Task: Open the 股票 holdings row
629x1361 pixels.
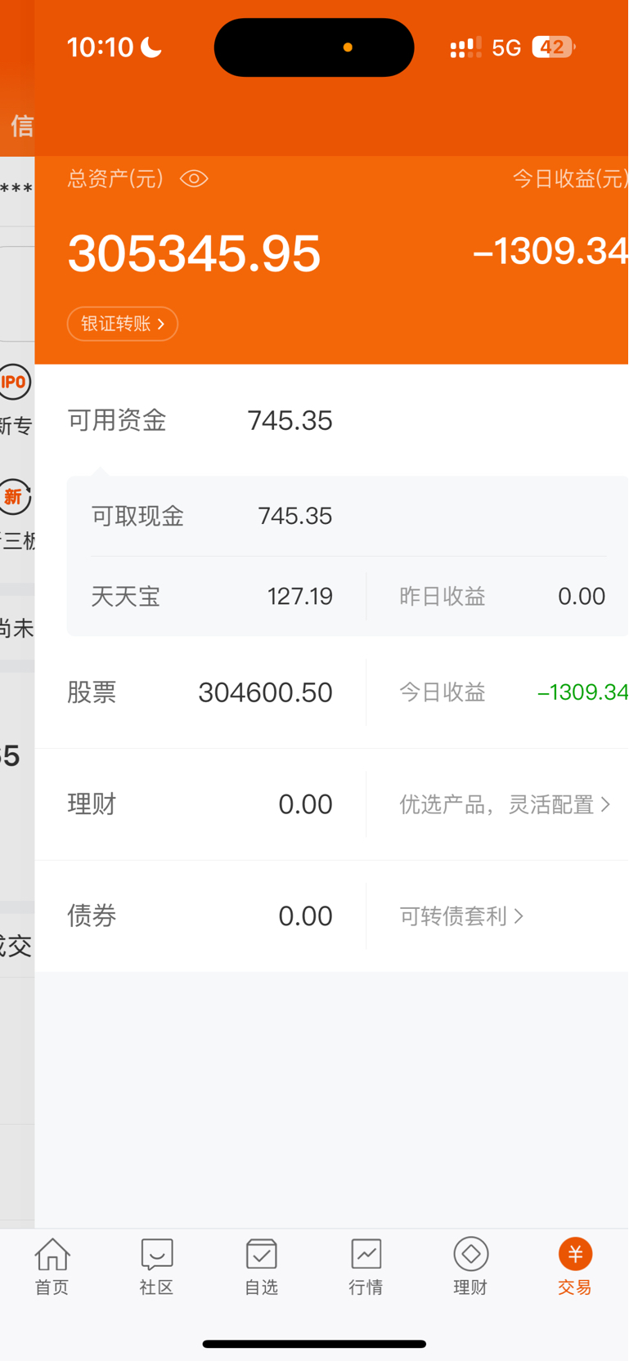Action: pos(200,692)
